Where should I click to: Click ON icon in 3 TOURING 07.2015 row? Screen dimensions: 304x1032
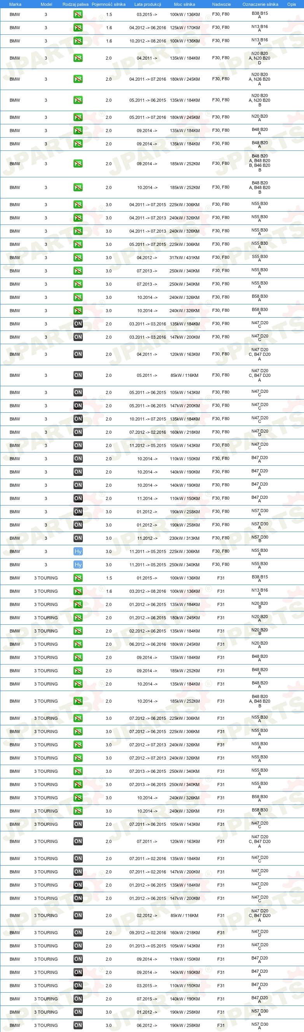78,999
